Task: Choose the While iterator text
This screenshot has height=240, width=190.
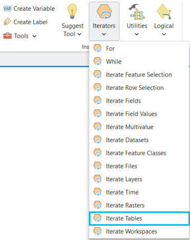Action: click(x=114, y=61)
